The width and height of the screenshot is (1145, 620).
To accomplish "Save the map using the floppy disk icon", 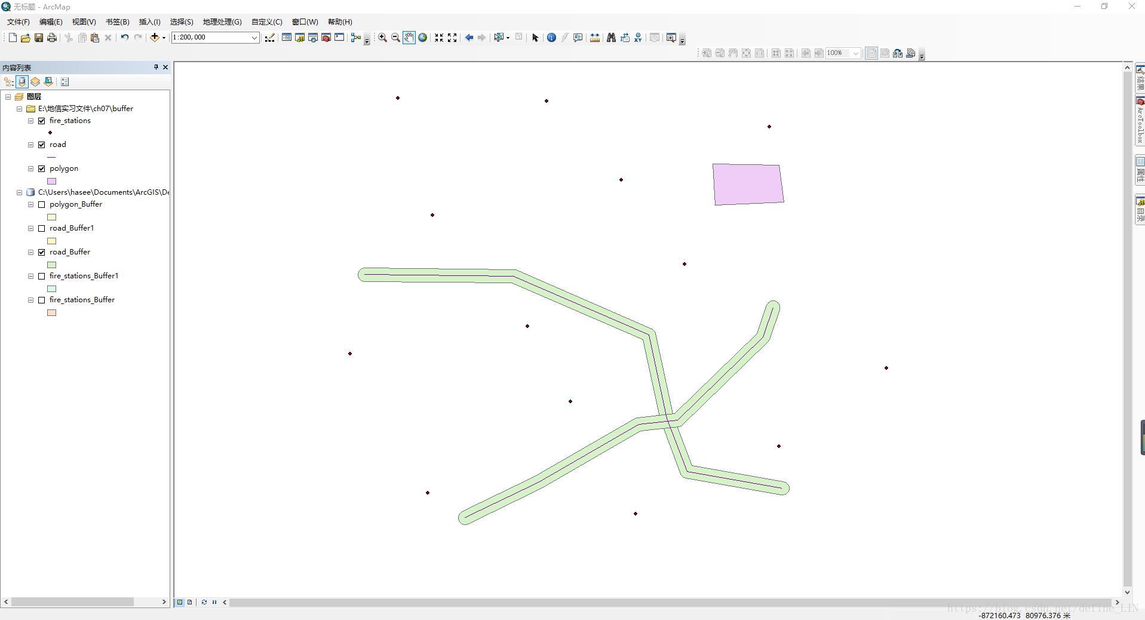I will click(x=38, y=38).
